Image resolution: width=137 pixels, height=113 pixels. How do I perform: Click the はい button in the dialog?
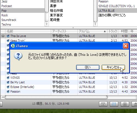(x=88, y=67)
